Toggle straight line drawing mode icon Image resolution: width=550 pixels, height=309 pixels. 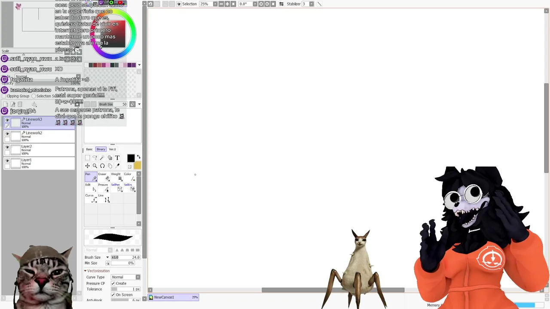point(319,4)
